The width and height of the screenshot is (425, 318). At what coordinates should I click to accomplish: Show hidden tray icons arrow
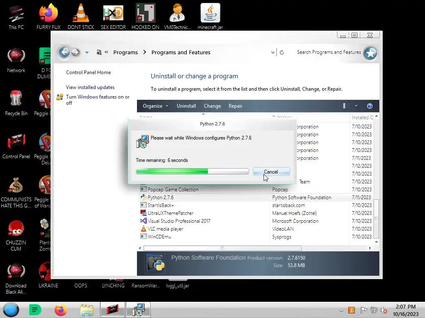point(341,310)
